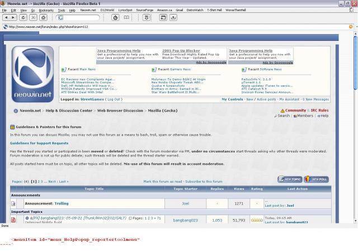
Task: Open the View menu
Action: 23,10
